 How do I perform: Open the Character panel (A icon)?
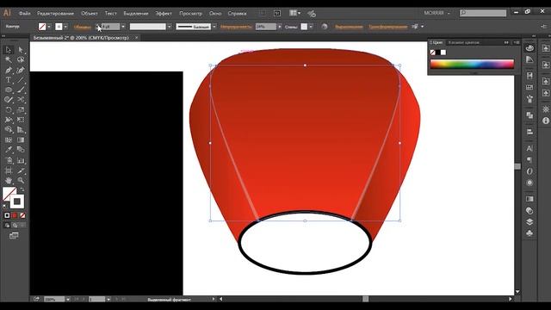(x=529, y=148)
